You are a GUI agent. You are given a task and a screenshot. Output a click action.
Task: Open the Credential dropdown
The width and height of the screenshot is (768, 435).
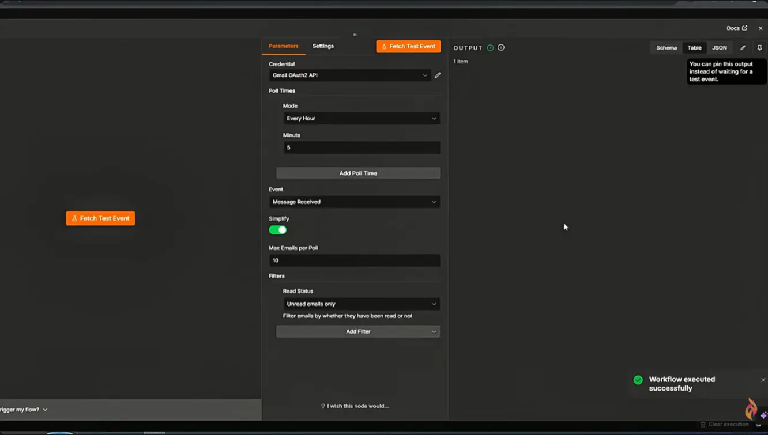(x=350, y=75)
